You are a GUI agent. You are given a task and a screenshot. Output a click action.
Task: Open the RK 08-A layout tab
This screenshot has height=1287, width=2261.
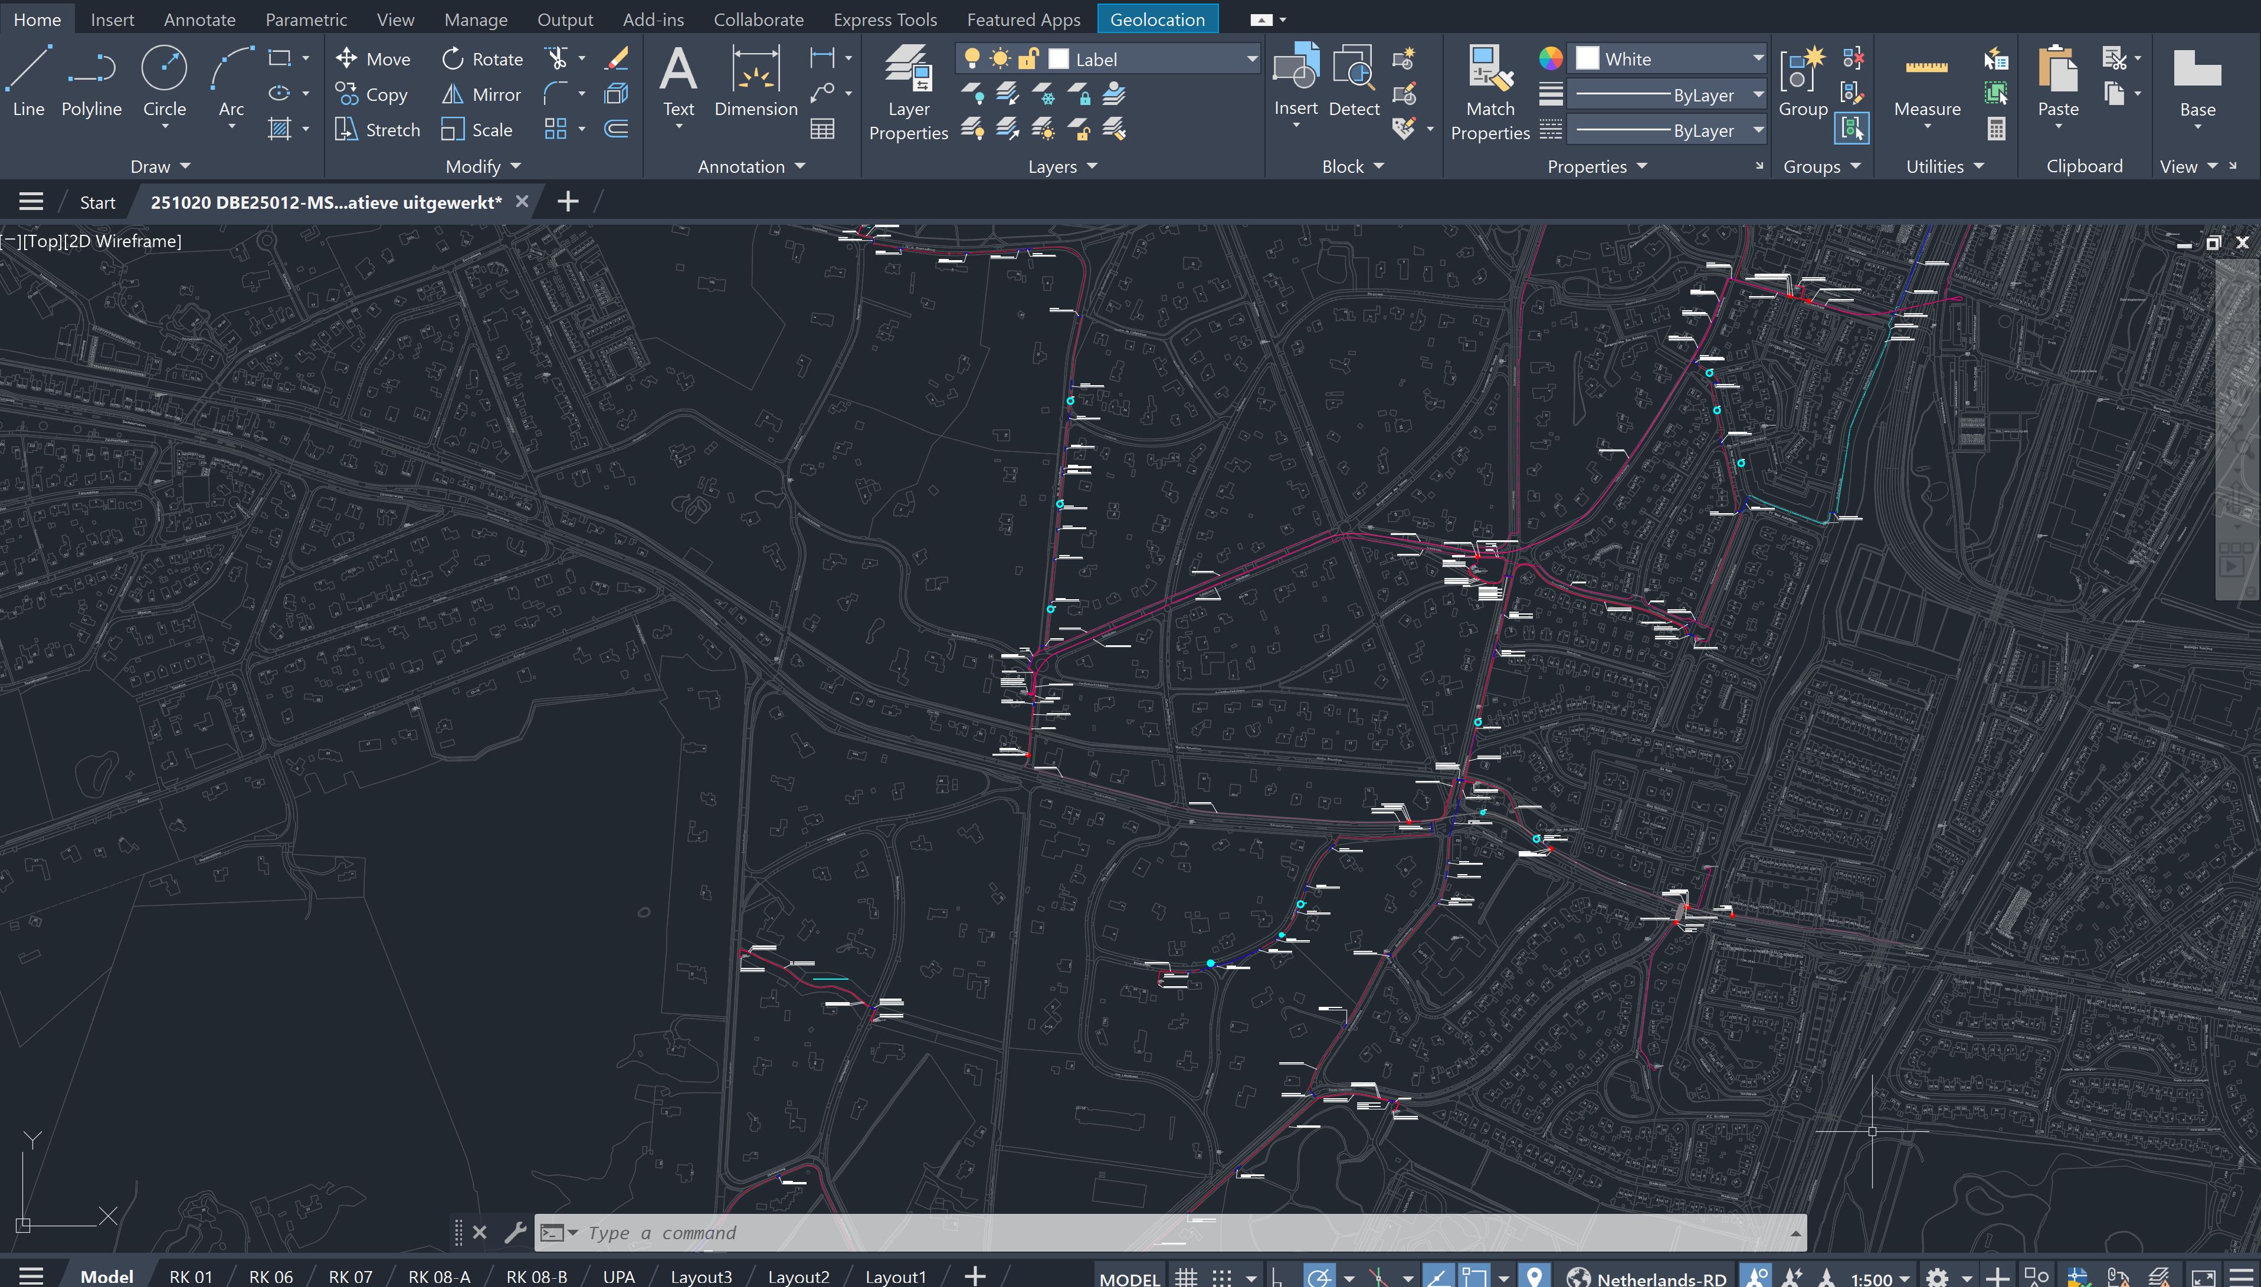pos(438,1276)
